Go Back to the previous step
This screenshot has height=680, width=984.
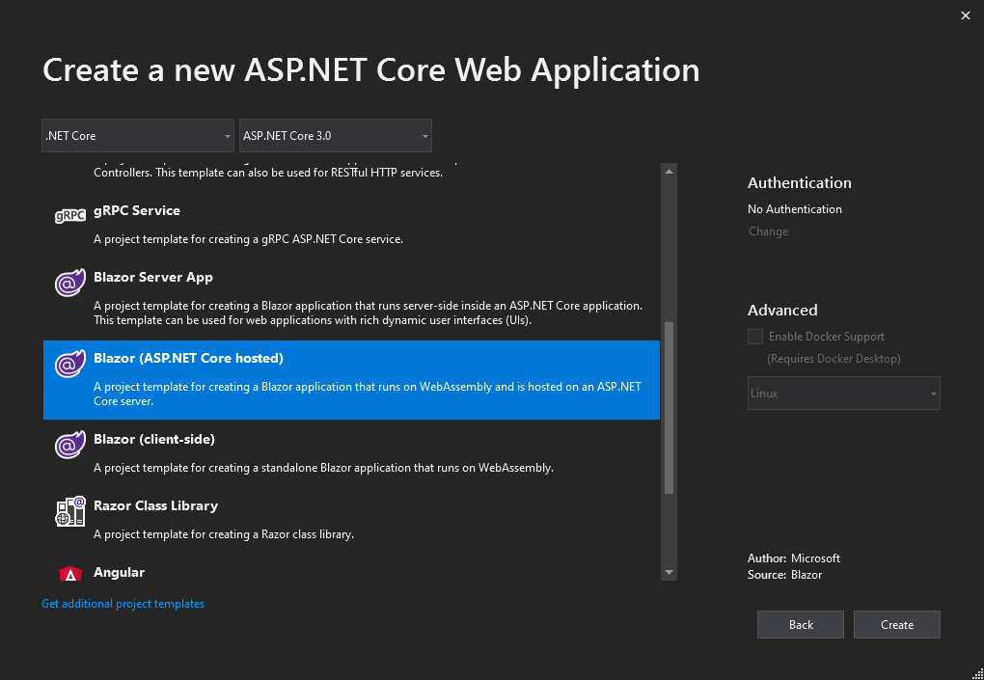(801, 625)
